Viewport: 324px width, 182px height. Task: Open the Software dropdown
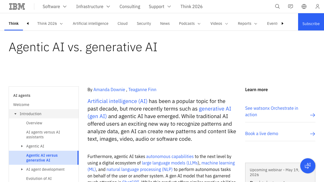[55, 6]
